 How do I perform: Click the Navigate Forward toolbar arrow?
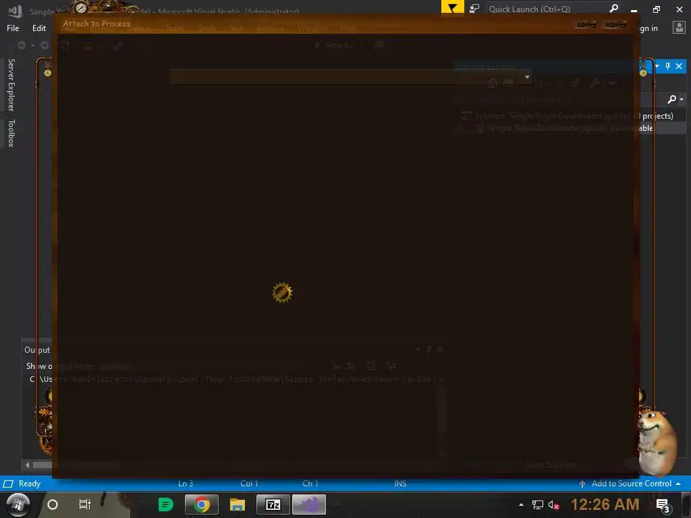click(44, 45)
